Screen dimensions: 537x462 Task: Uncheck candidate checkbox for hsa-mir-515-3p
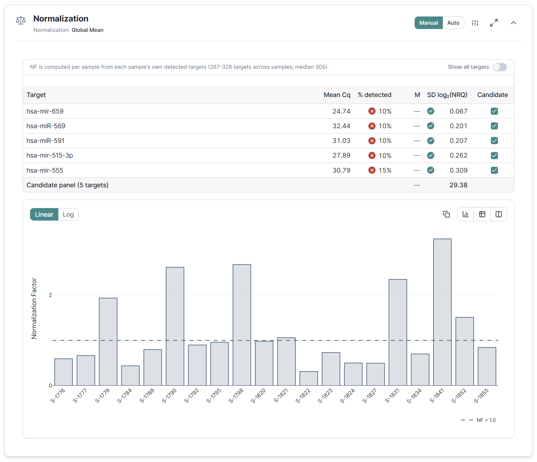(494, 155)
